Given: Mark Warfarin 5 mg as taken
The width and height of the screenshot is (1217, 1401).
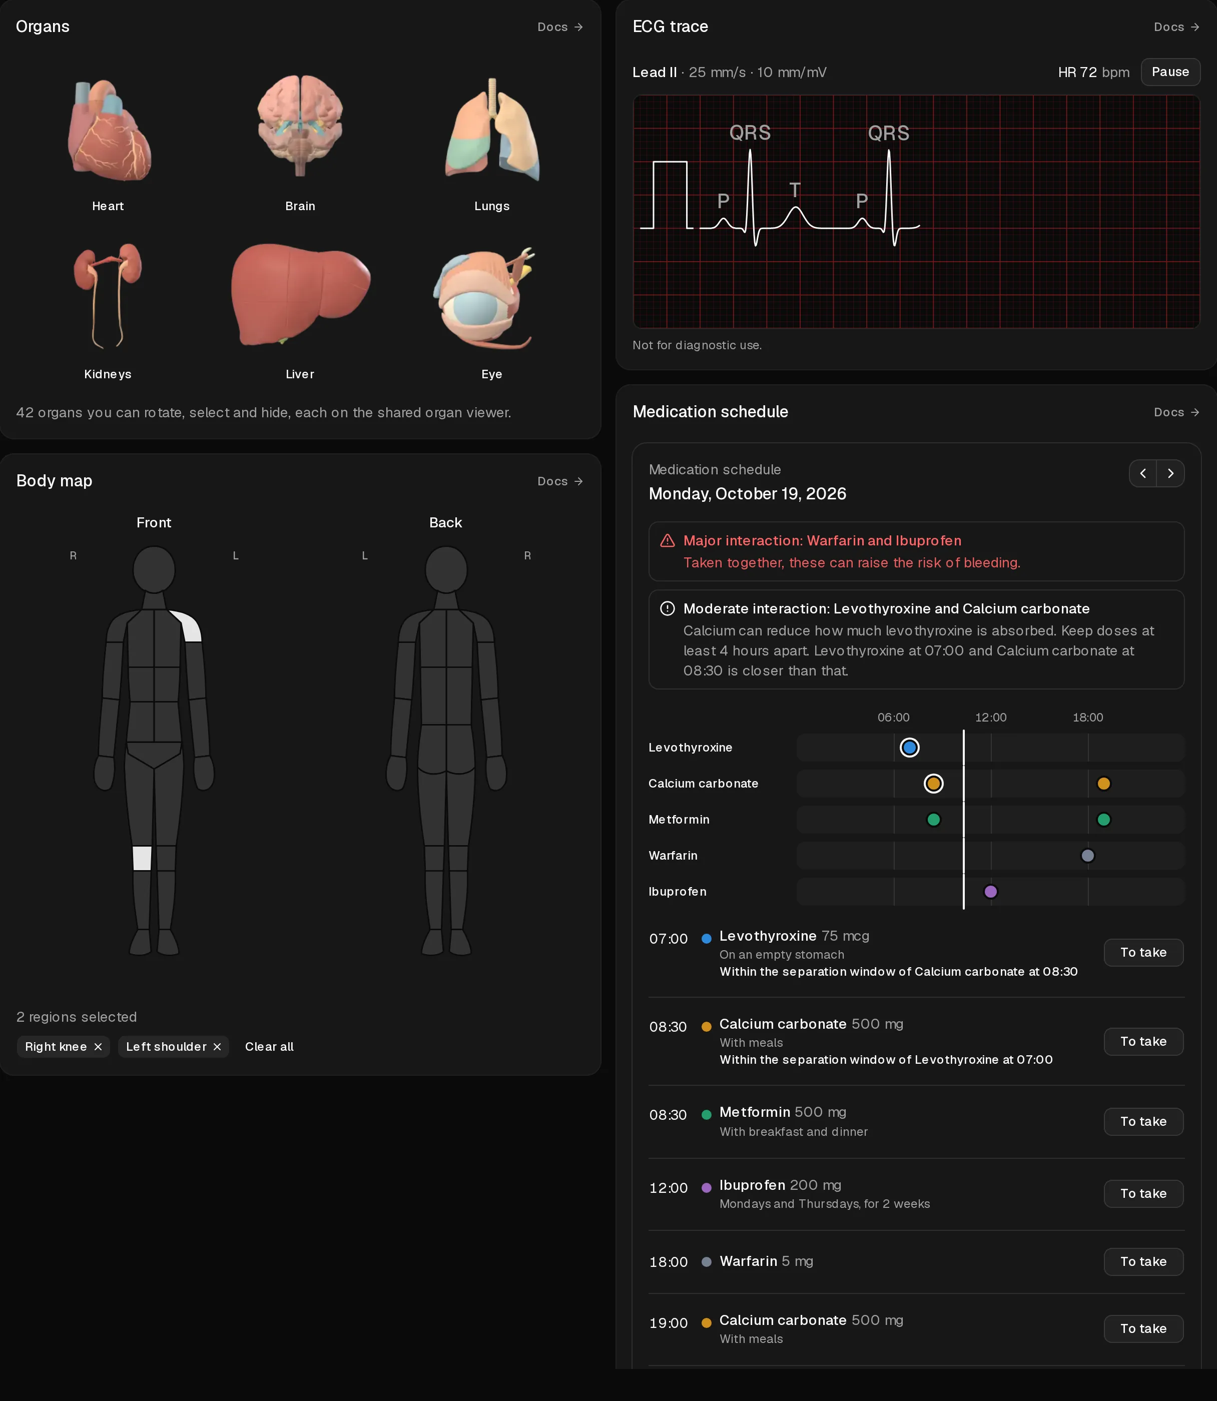Looking at the screenshot, I should click(1143, 1261).
